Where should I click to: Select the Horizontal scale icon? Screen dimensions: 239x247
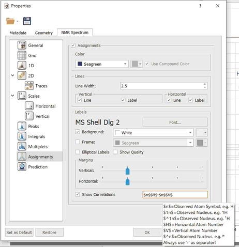point(29,106)
